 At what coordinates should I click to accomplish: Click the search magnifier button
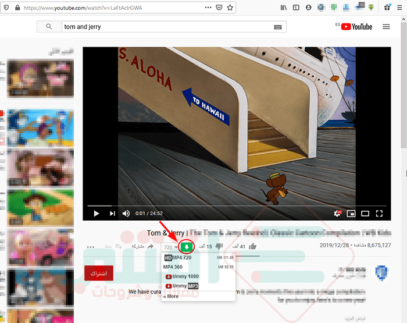[49, 27]
